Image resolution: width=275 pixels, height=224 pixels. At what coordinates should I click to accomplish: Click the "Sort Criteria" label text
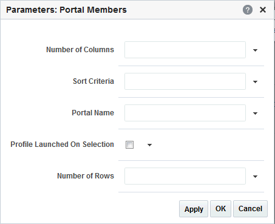pyautogui.click(x=93, y=81)
